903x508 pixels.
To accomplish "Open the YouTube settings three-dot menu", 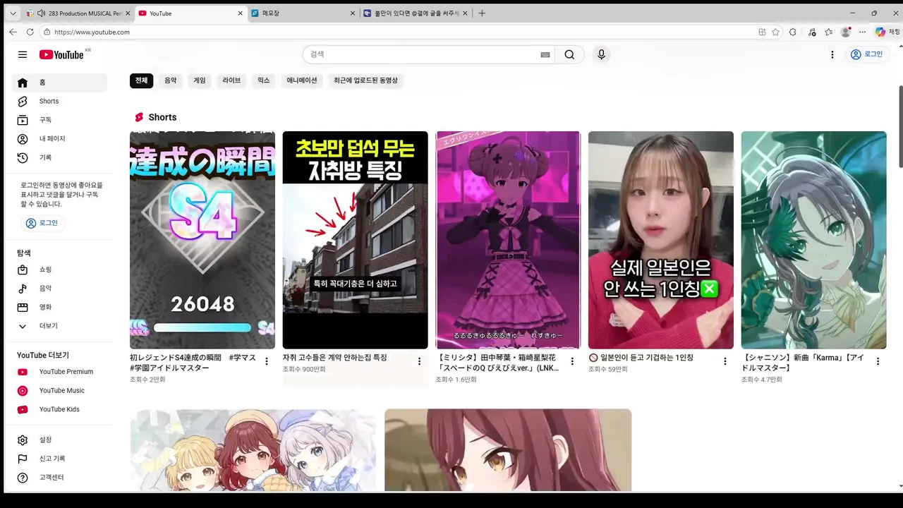I will pos(832,54).
